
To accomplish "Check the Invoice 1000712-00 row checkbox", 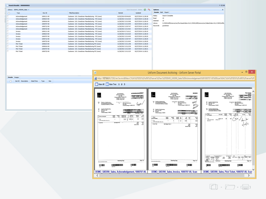I will (8, 39).
